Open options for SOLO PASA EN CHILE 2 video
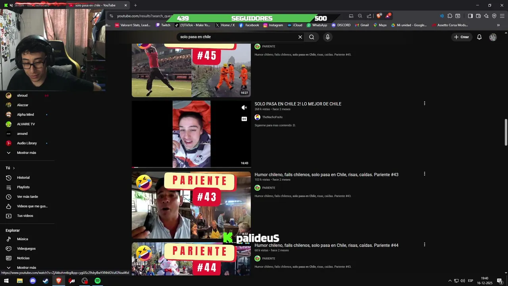The width and height of the screenshot is (508, 286). pyautogui.click(x=424, y=103)
